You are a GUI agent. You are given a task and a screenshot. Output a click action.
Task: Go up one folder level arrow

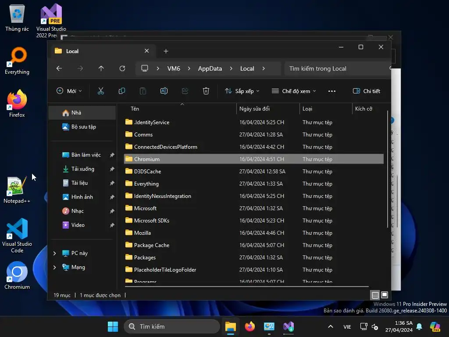point(101,68)
